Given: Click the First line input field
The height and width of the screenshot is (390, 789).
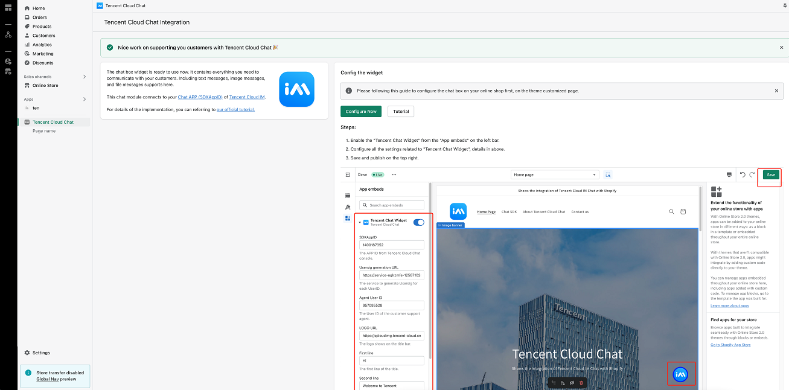Looking at the screenshot, I should pos(392,360).
